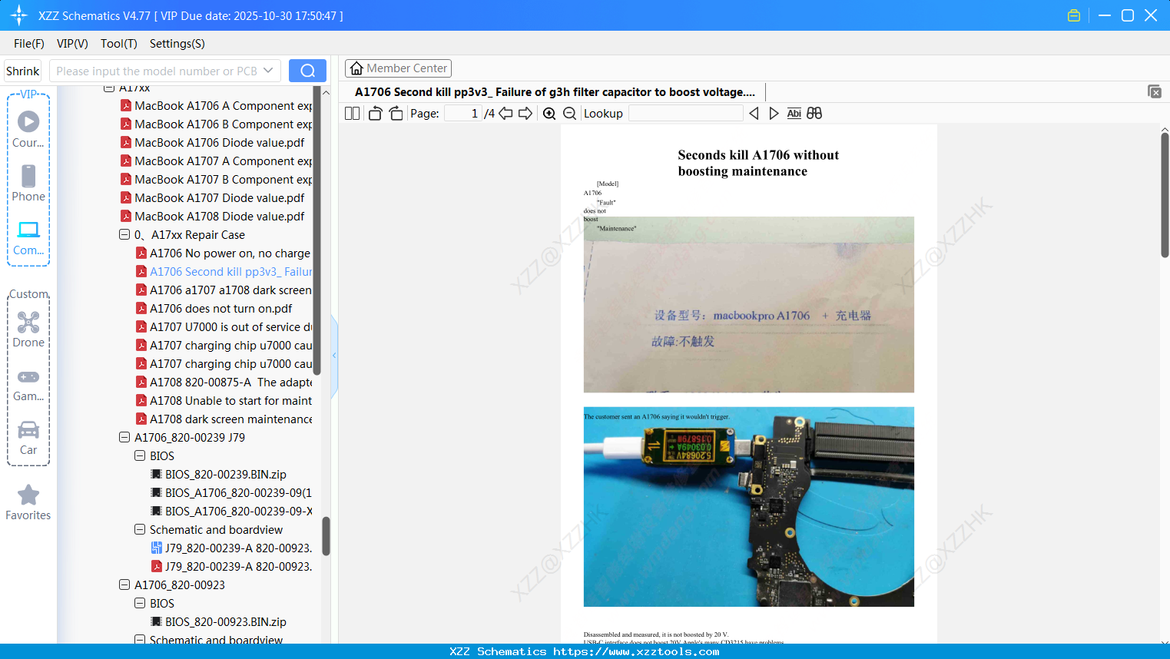This screenshot has height=659, width=1170.
Task: Rotate the page counterclockwise
Action: click(375, 113)
